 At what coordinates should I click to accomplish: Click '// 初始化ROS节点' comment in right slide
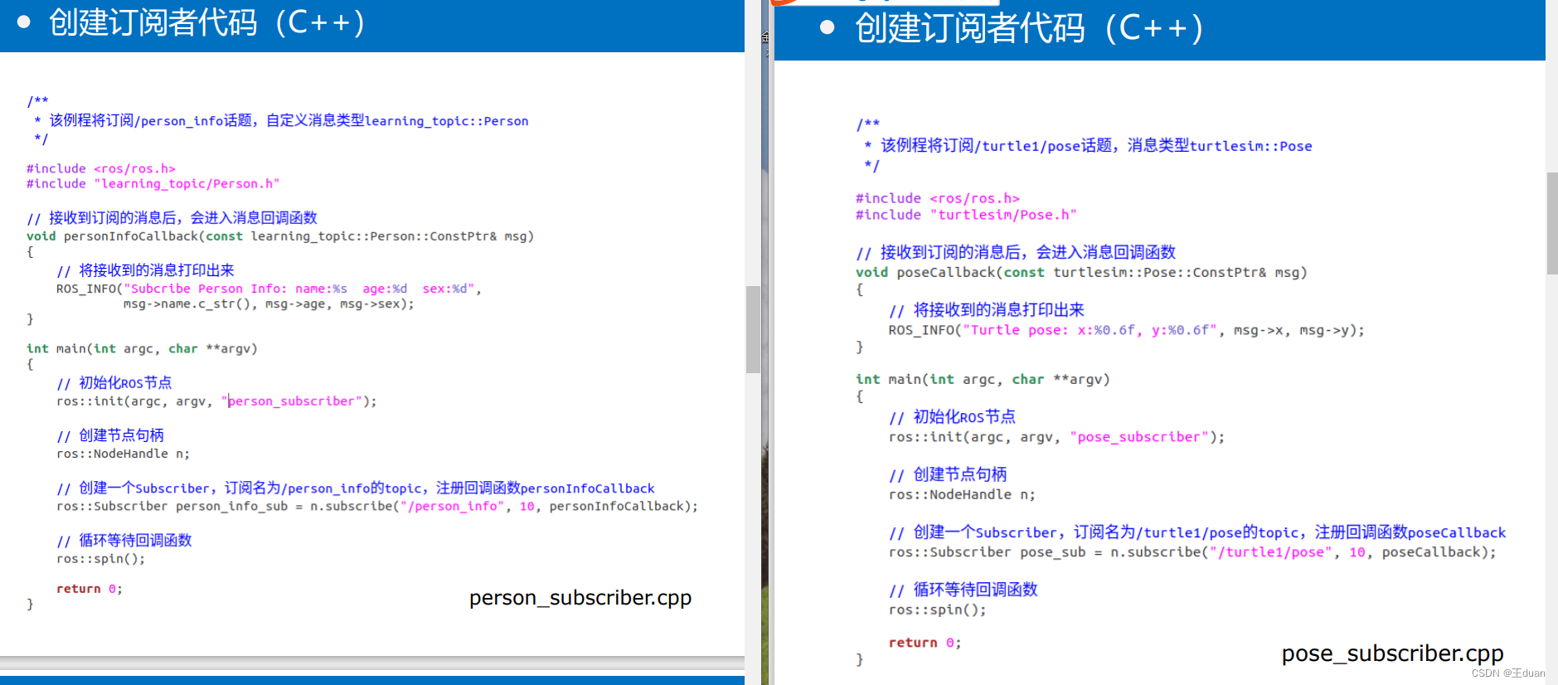click(952, 416)
